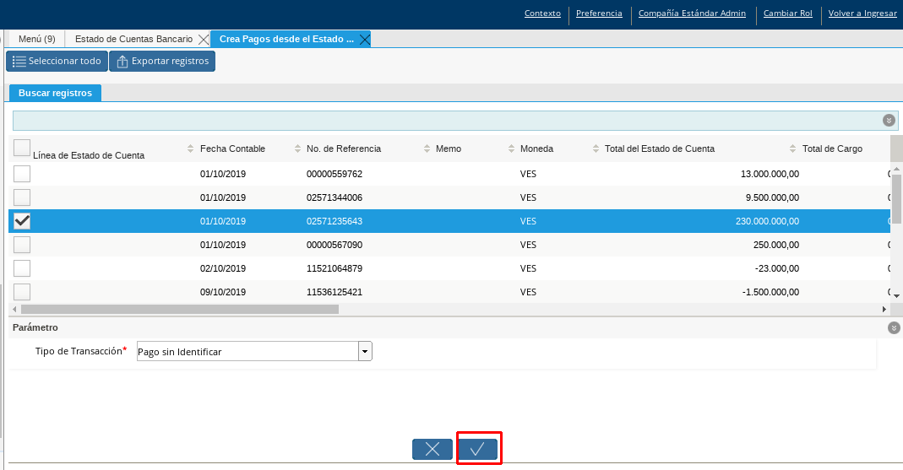The image size is (903, 470).
Task: Collapse the Parámetro section arrow
Action: click(x=894, y=327)
